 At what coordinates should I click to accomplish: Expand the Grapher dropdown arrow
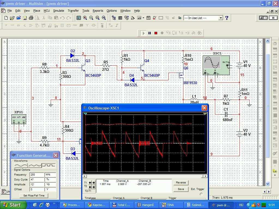point(143,18)
